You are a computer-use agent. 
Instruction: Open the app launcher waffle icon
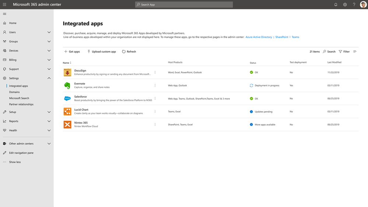4,4
